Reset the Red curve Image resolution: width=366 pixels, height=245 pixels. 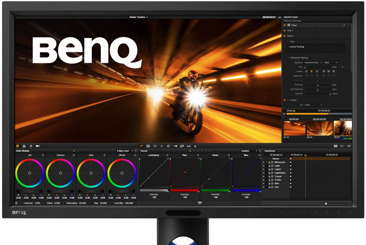(x=198, y=155)
